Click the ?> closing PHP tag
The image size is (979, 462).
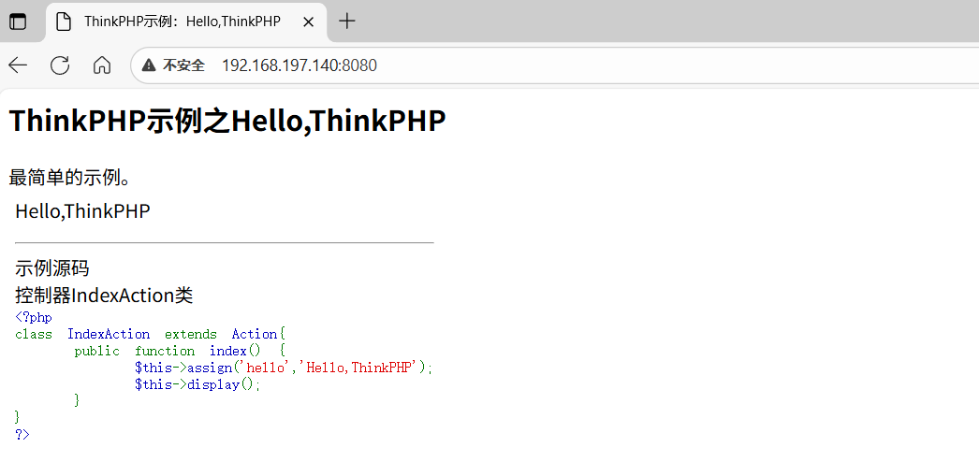coord(22,434)
